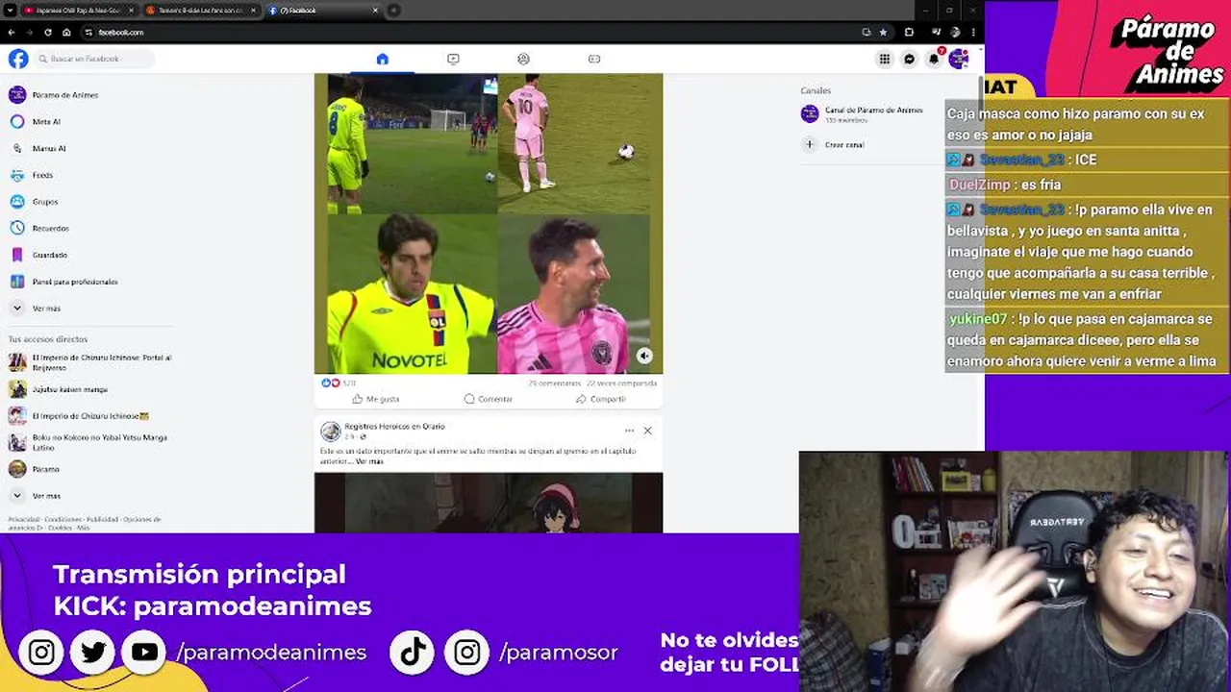This screenshot has height=692, width=1231.
Task: Open the anime image in Registros post
Action: coord(489,503)
